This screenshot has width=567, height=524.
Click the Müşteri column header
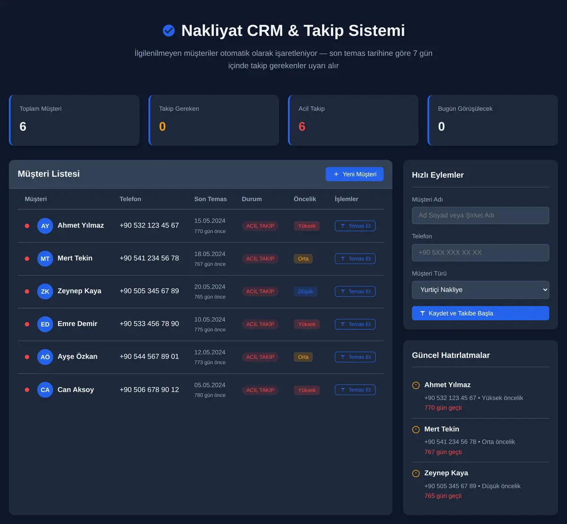click(x=36, y=199)
